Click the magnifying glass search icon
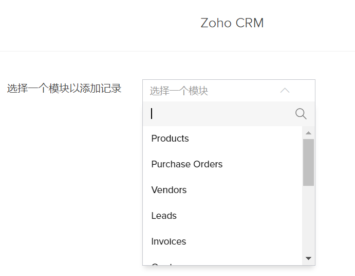The width and height of the screenshot is (355, 276). click(x=301, y=114)
